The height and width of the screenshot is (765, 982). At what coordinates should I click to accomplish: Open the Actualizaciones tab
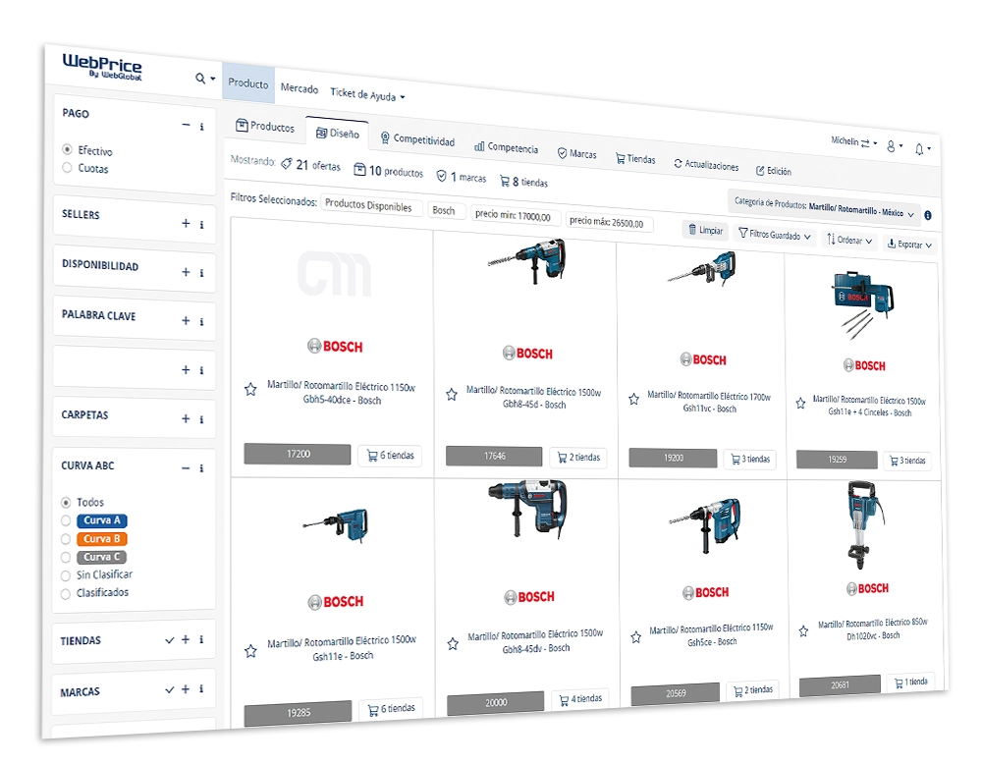[706, 165]
